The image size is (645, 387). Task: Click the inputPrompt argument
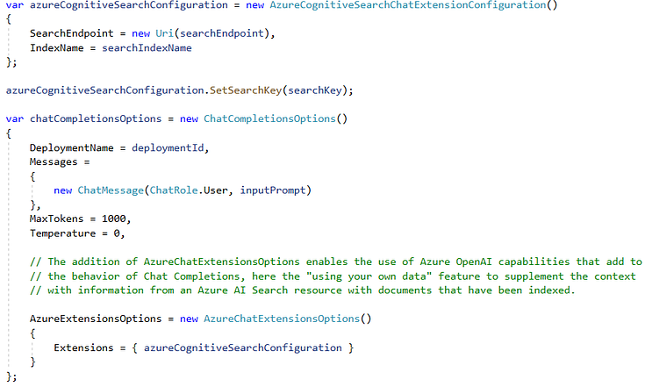[273, 190]
